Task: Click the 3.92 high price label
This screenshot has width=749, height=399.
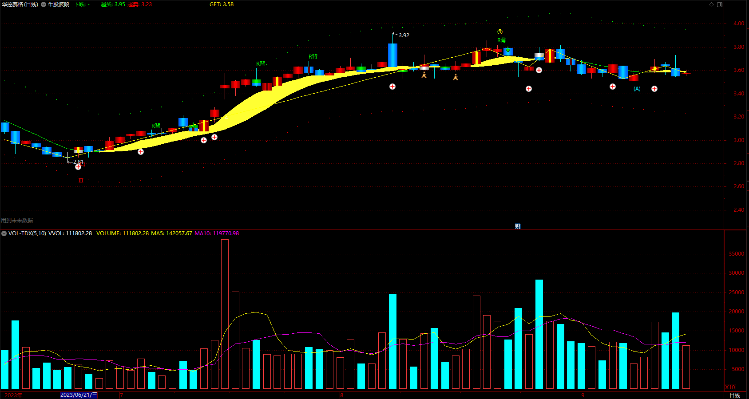Action: pos(404,36)
